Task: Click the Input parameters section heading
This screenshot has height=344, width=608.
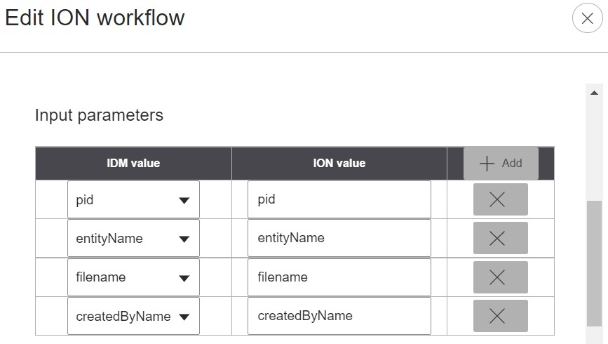Action: (x=99, y=115)
